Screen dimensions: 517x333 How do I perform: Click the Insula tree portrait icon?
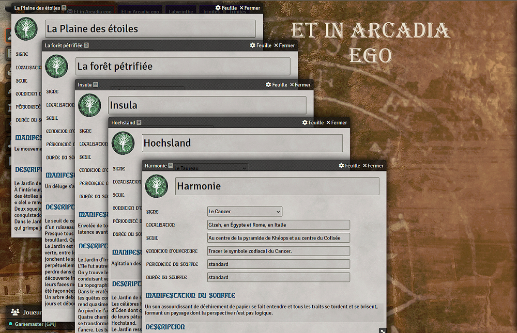point(89,105)
